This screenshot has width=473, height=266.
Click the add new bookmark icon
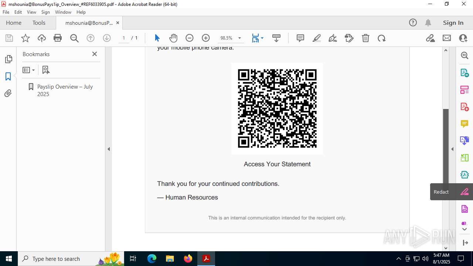coord(46,70)
